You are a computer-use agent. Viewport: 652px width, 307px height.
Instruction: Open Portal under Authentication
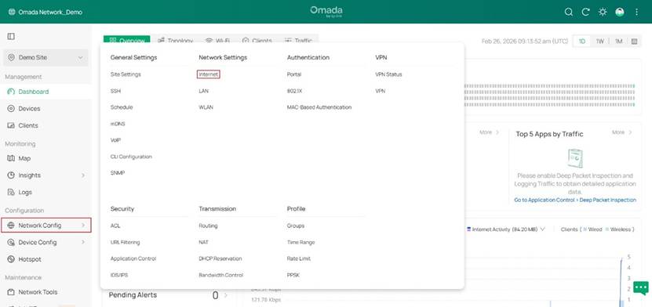coord(294,74)
